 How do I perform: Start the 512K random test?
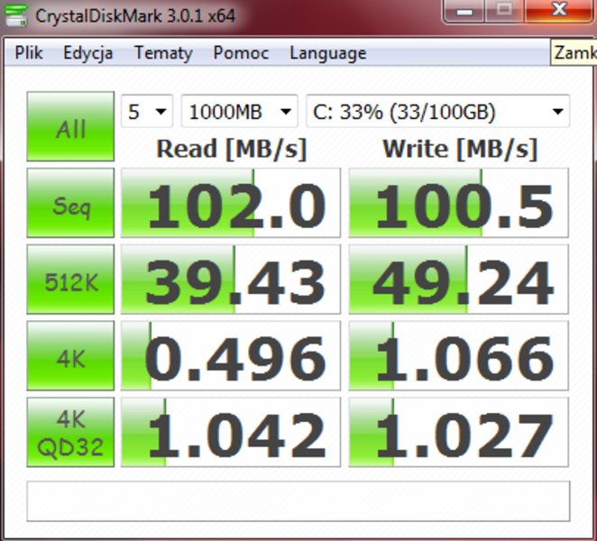(70, 280)
